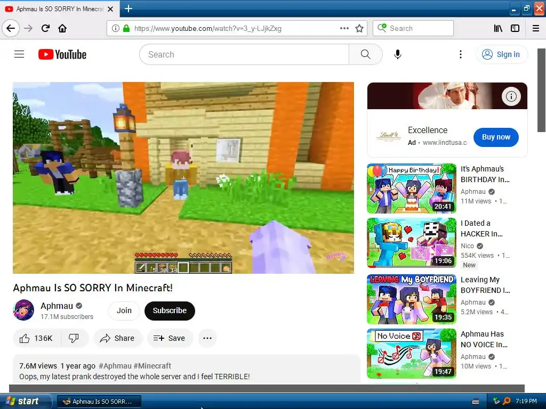Subscribe to the Aphmau channel
546x409 pixels.
tap(170, 310)
